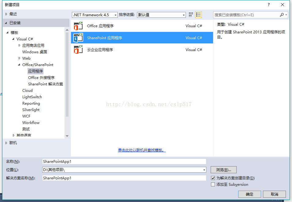The height and width of the screenshot is (202, 292).
Task: Open the help question mark
Action: (269, 5)
